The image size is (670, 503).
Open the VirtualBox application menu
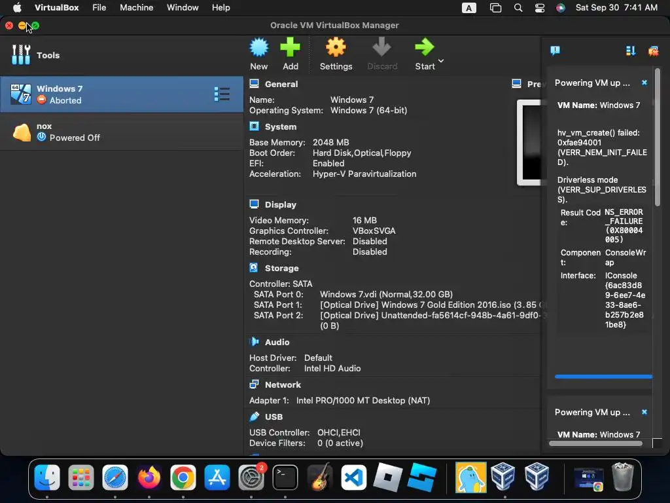point(56,8)
